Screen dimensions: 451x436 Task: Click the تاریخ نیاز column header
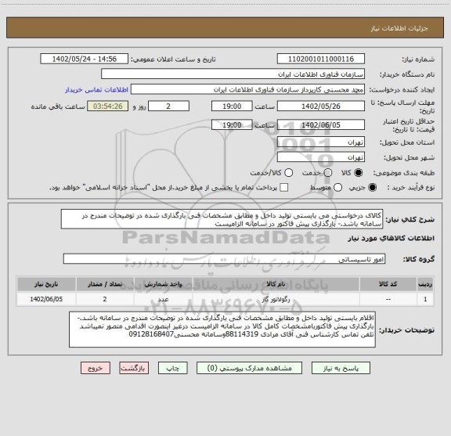(46, 284)
